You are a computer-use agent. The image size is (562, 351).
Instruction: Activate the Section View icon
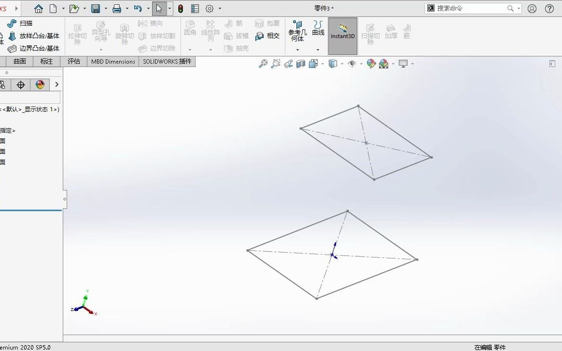[300, 63]
